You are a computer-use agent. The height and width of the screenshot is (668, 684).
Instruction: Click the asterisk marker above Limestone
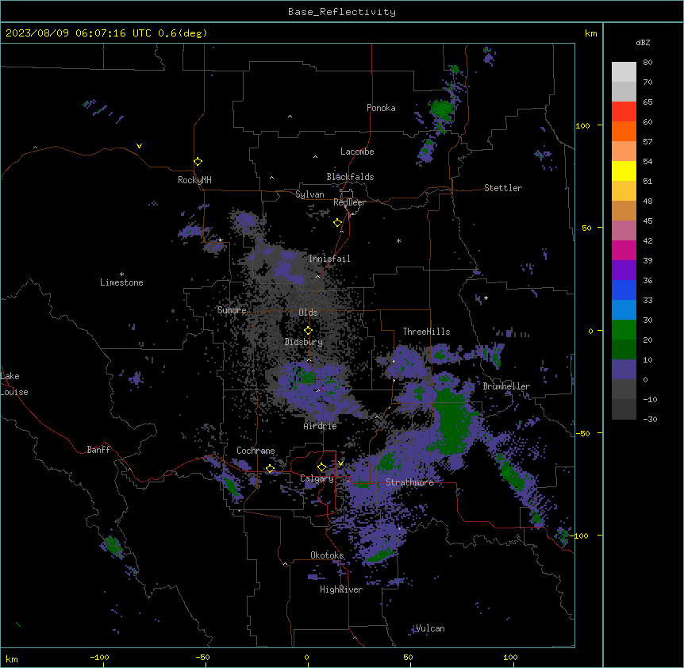click(121, 274)
